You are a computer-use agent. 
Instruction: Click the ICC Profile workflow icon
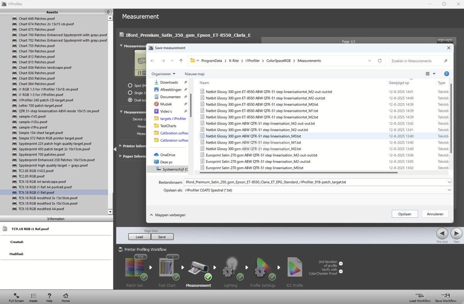click(295, 267)
